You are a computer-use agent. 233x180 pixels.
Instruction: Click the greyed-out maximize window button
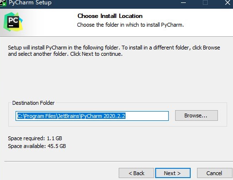pyautogui.click(x=205, y=2)
